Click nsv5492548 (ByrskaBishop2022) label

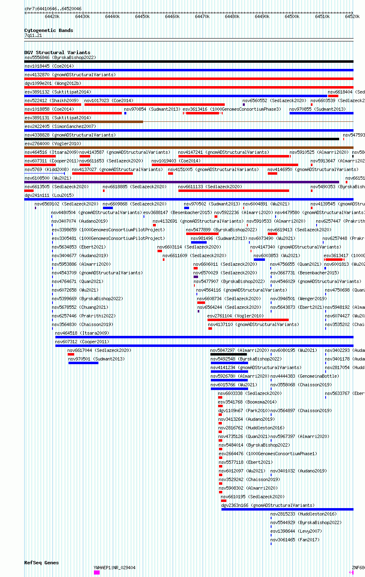[x=246, y=359]
